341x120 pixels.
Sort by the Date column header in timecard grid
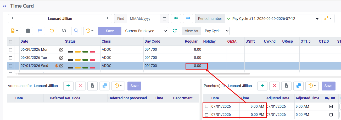(24, 41)
